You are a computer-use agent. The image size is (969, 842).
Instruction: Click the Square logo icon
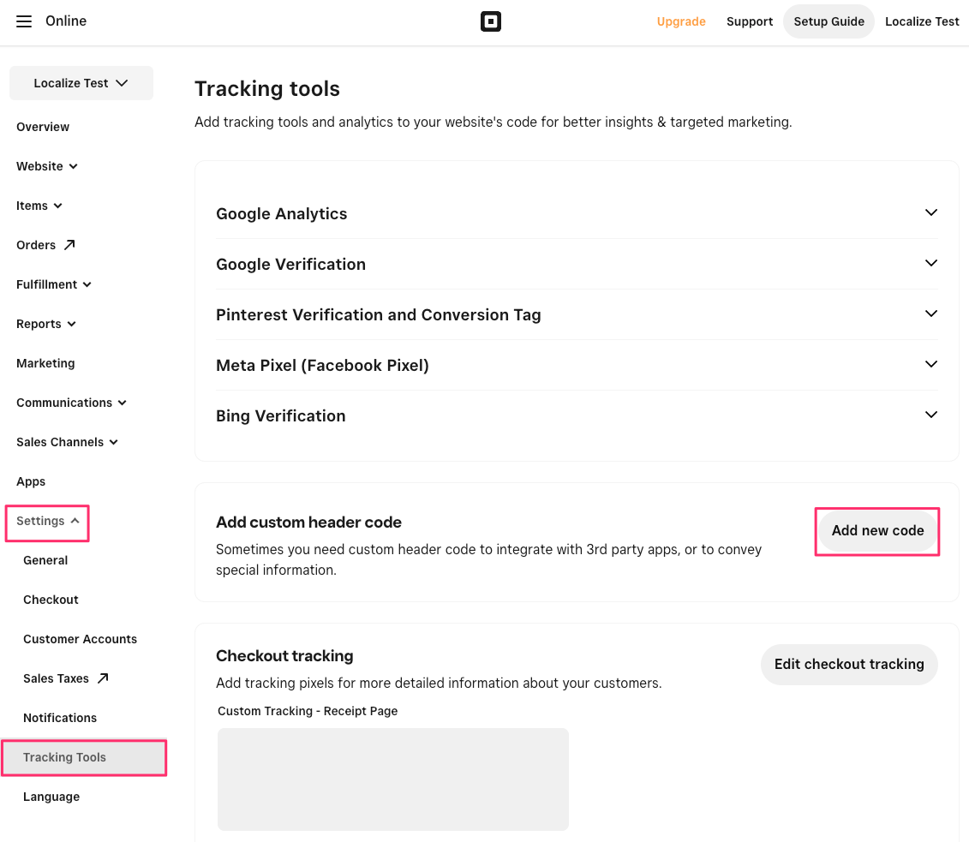491,21
